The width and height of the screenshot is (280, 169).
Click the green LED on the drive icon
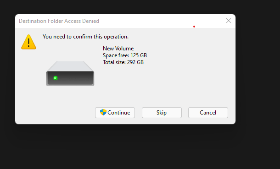(x=56, y=78)
